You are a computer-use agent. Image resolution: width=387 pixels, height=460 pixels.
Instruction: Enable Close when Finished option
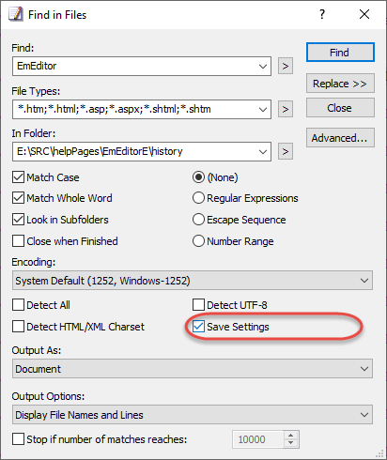pyautogui.click(x=18, y=241)
